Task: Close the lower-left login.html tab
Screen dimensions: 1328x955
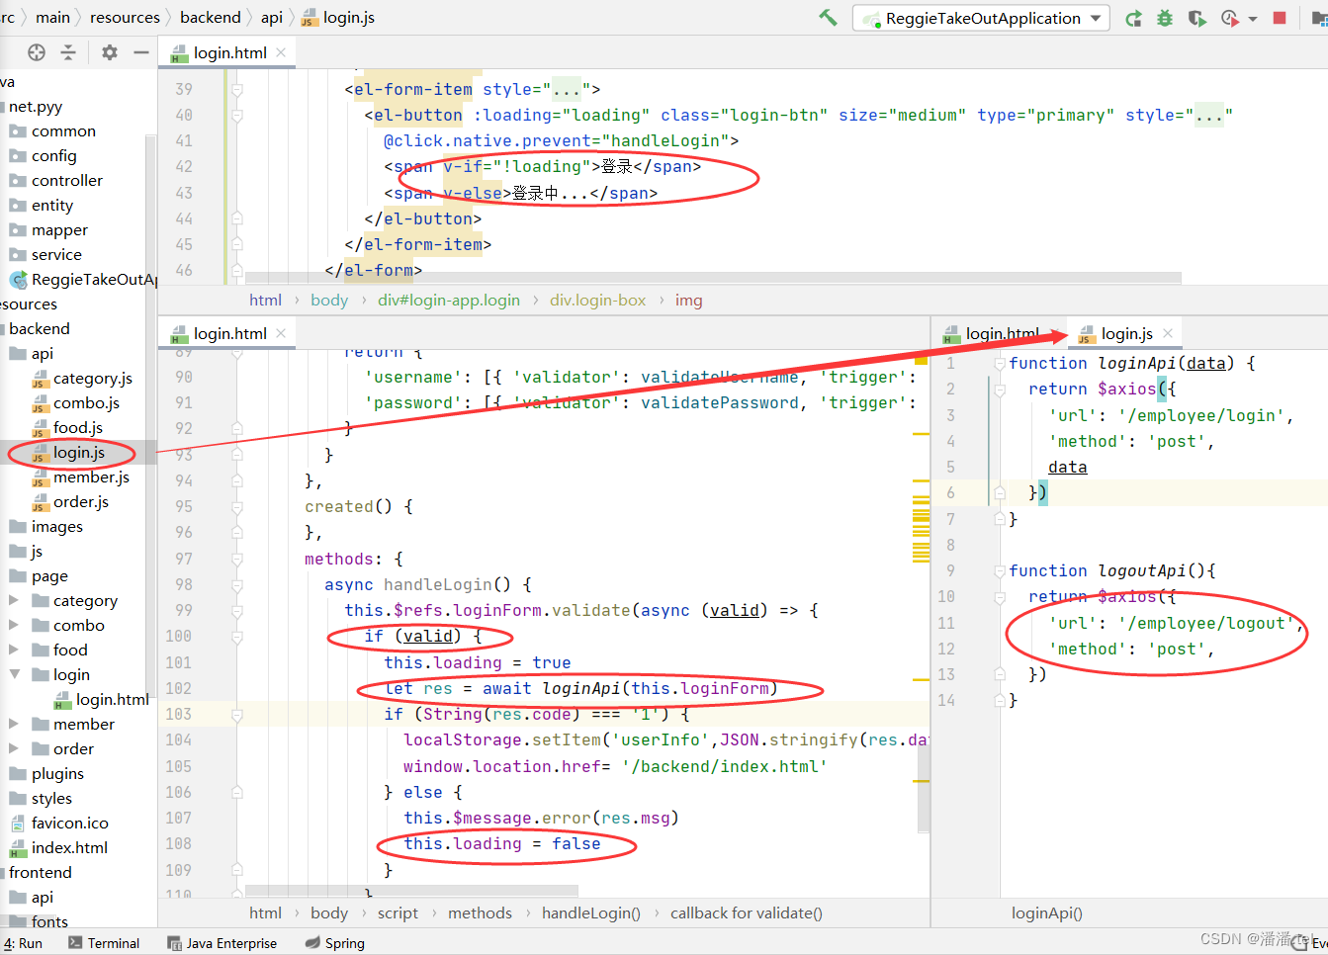Action: [x=282, y=333]
